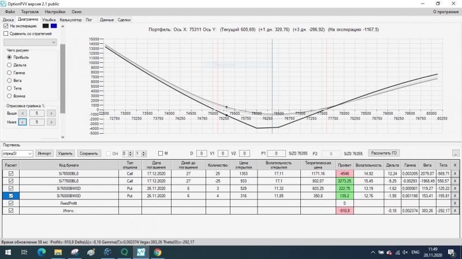Launch Google Chrome from the taskbar

click(158, 252)
